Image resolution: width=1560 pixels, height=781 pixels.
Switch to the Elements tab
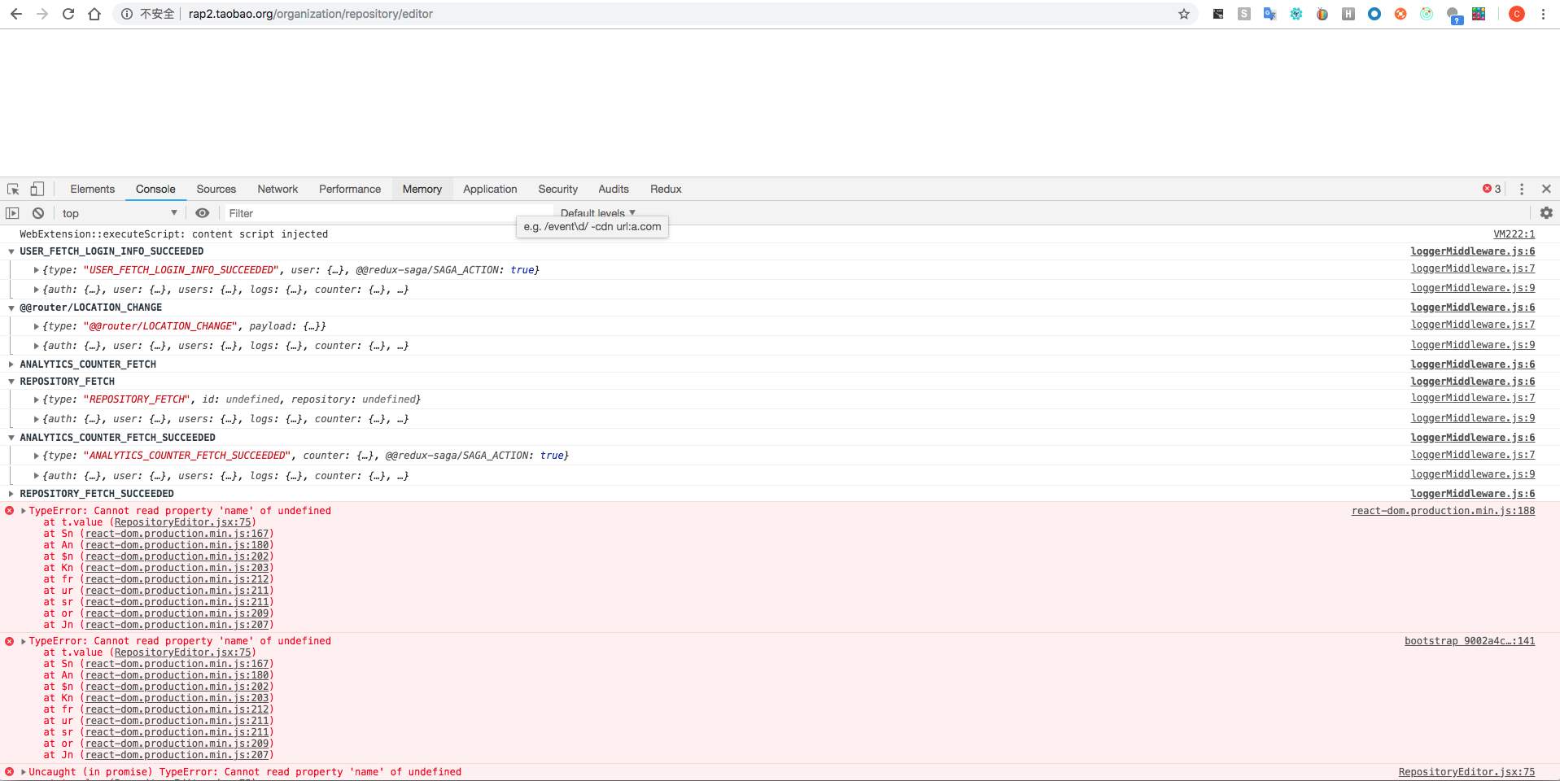[93, 189]
